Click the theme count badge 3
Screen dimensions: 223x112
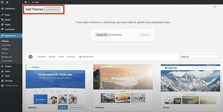[x=30, y=57]
